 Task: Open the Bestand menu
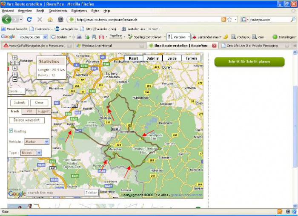coord(8,11)
